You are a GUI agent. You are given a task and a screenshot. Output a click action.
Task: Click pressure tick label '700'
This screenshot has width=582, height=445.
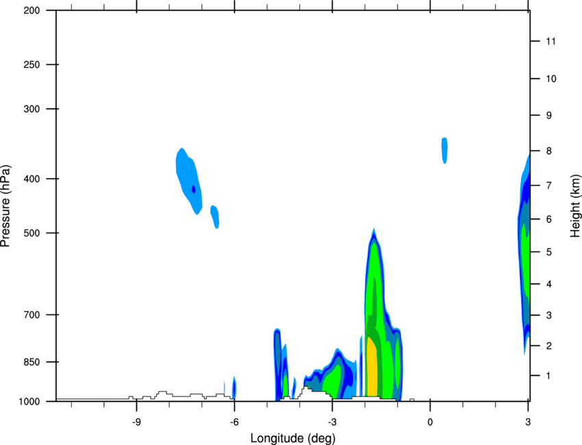click(31, 315)
